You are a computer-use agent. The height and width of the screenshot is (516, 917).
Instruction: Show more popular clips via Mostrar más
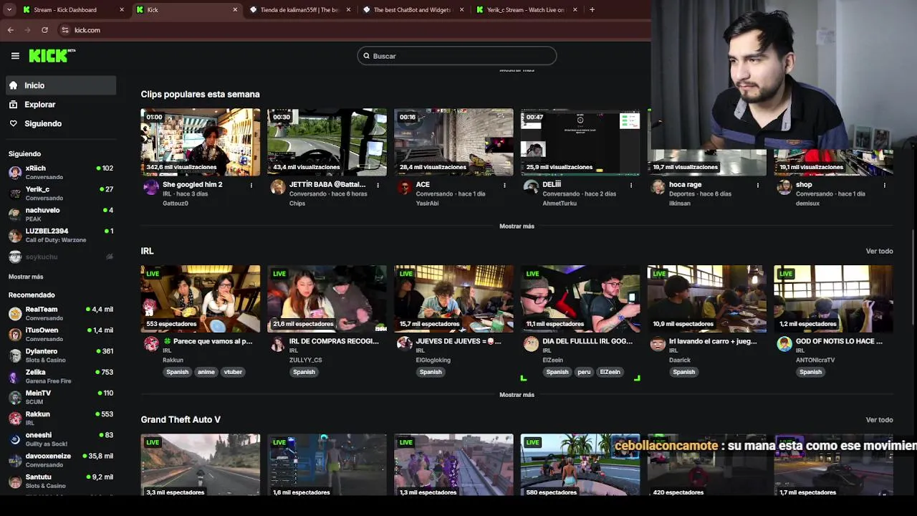[517, 226]
